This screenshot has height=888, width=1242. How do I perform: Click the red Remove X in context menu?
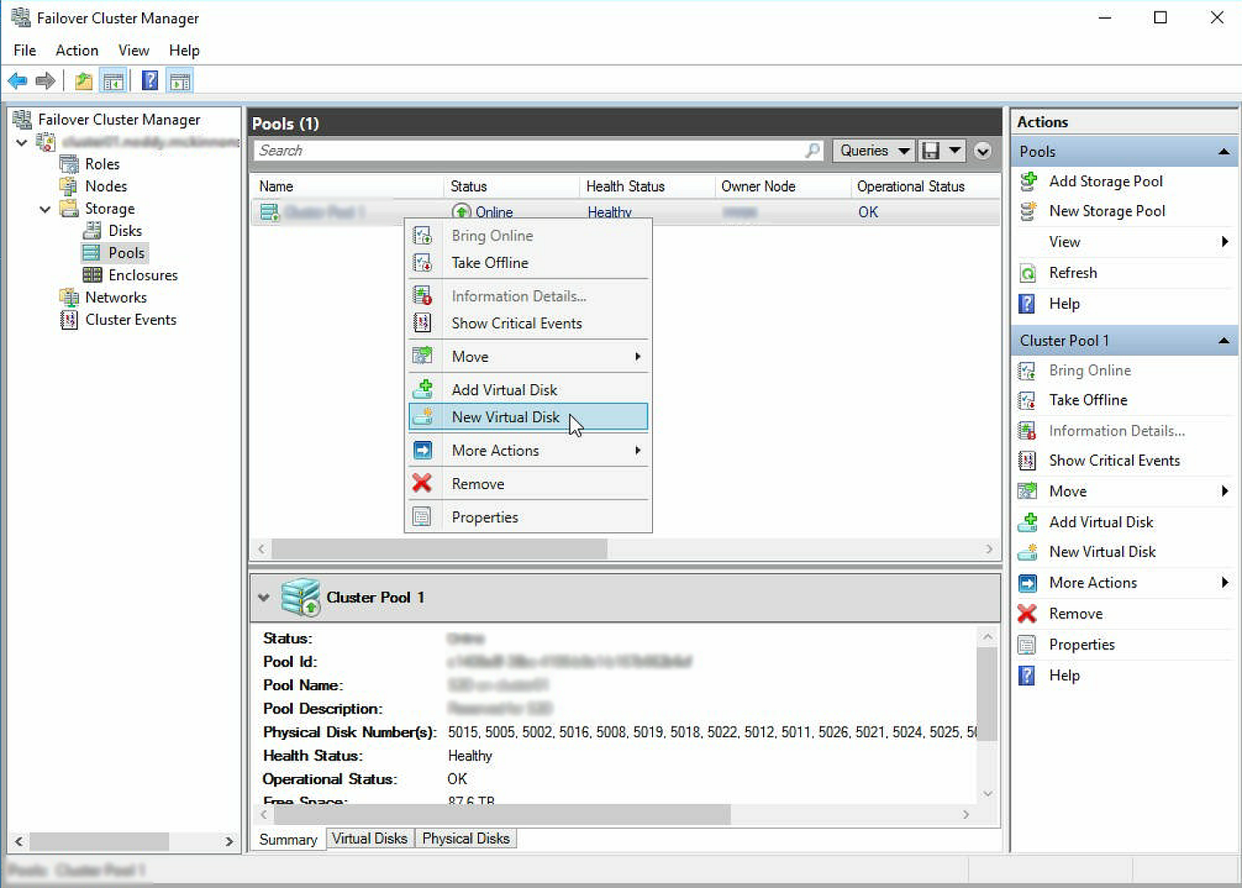click(422, 483)
